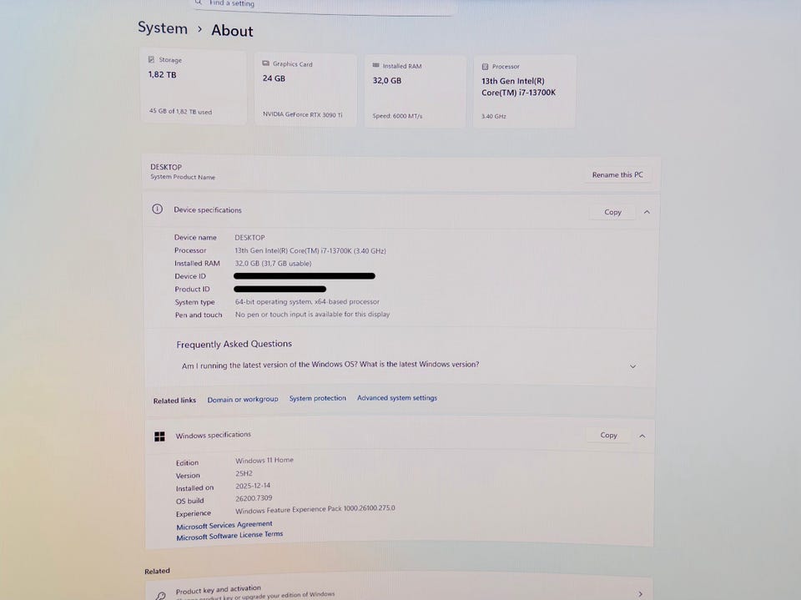Click the search magnifier icon
801x600 pixels.
(x=199, y=2)
